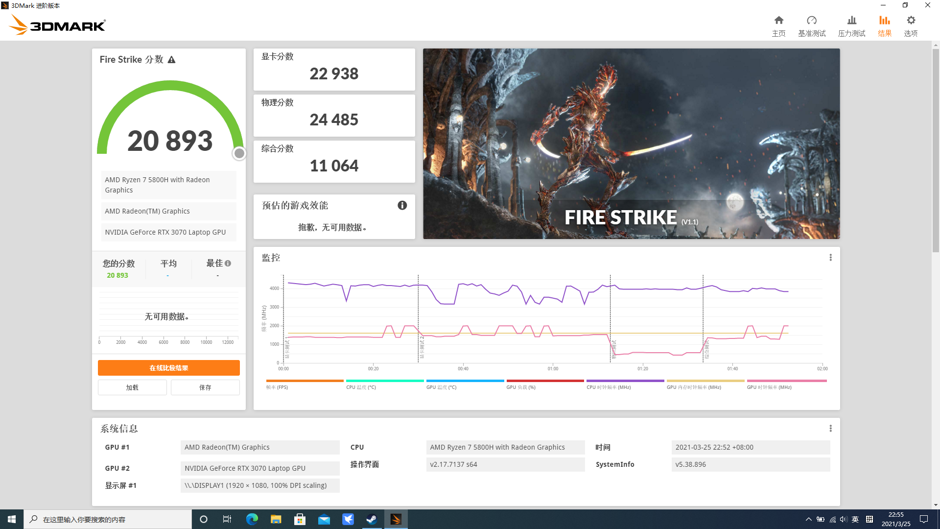The width and height of the screenshot is (940, 529).
Task: Click the 保存 (Save) button
Action: [205, 387]
